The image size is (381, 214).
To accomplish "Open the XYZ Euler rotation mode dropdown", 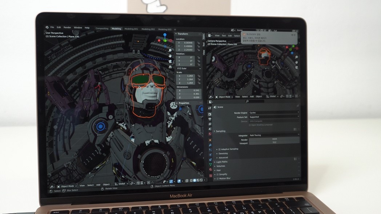I will tap(189, 69).
